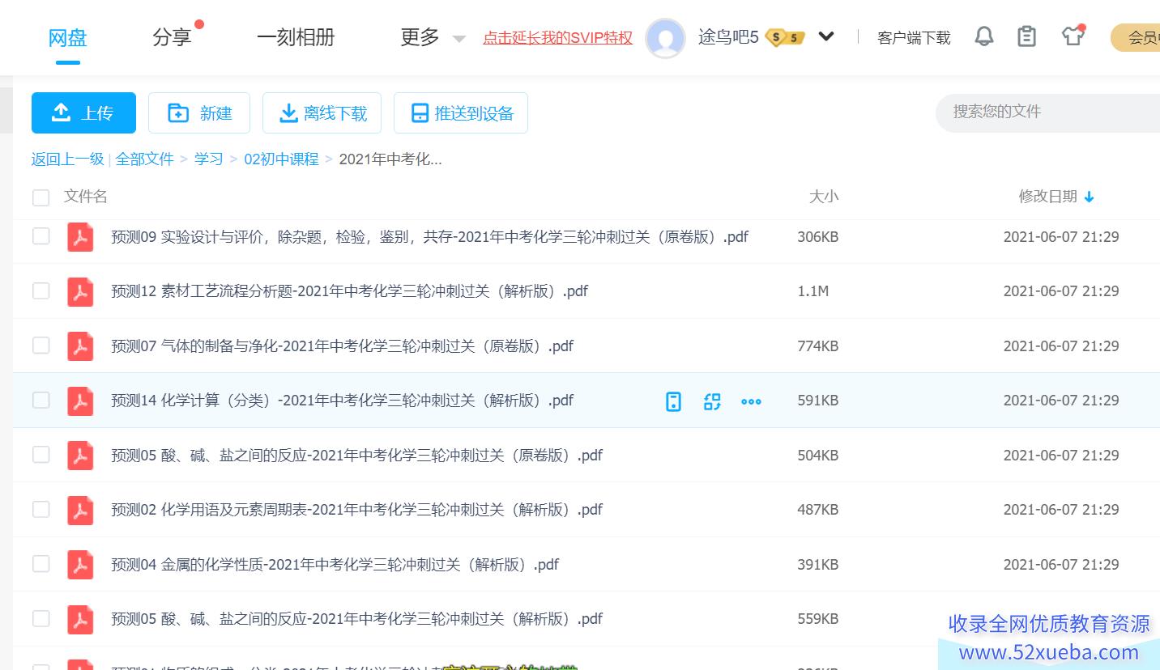Open file 预测02 化学用语及元素周期表 解析版.pdf
This screenshot has width=1160, height=670.
click(x=356, y=510)
